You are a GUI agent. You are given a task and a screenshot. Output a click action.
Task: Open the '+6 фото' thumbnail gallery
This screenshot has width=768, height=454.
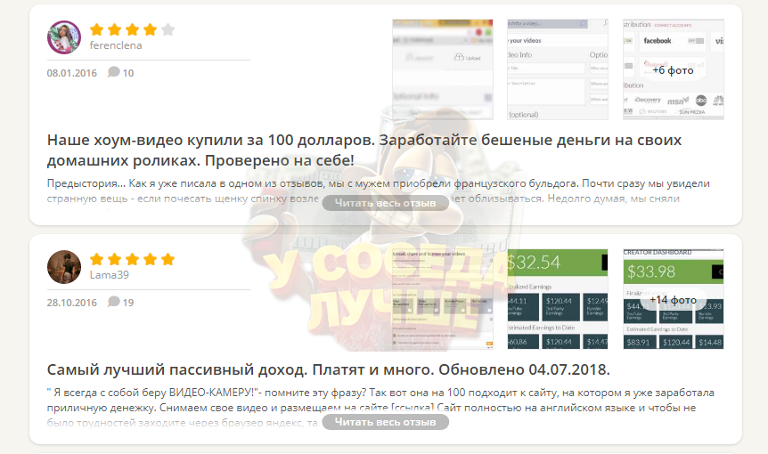(x=674, y=69)
